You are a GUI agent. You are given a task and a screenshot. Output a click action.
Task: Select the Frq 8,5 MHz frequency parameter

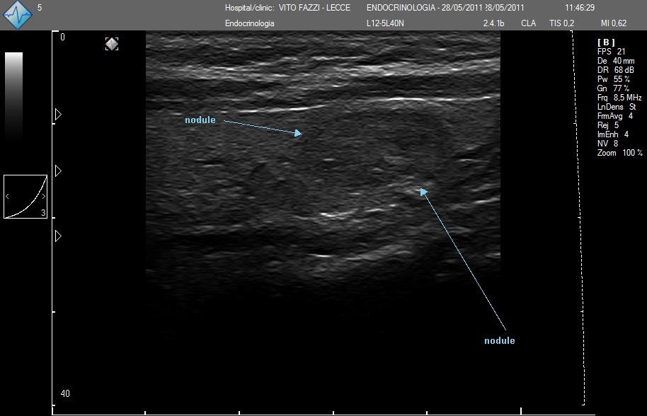click(x=619, y=98)
